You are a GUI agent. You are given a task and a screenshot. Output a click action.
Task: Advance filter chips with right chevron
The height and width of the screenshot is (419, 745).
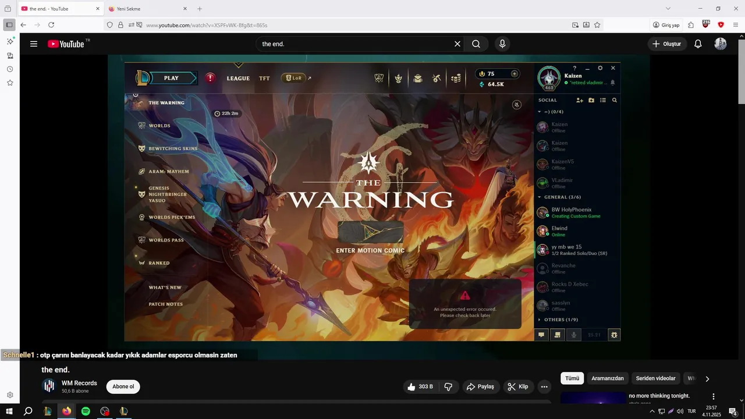707,379
